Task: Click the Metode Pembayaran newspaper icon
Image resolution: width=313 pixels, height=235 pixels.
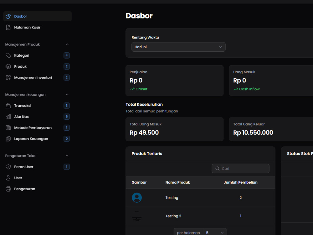Action: (x=8, y=128)
